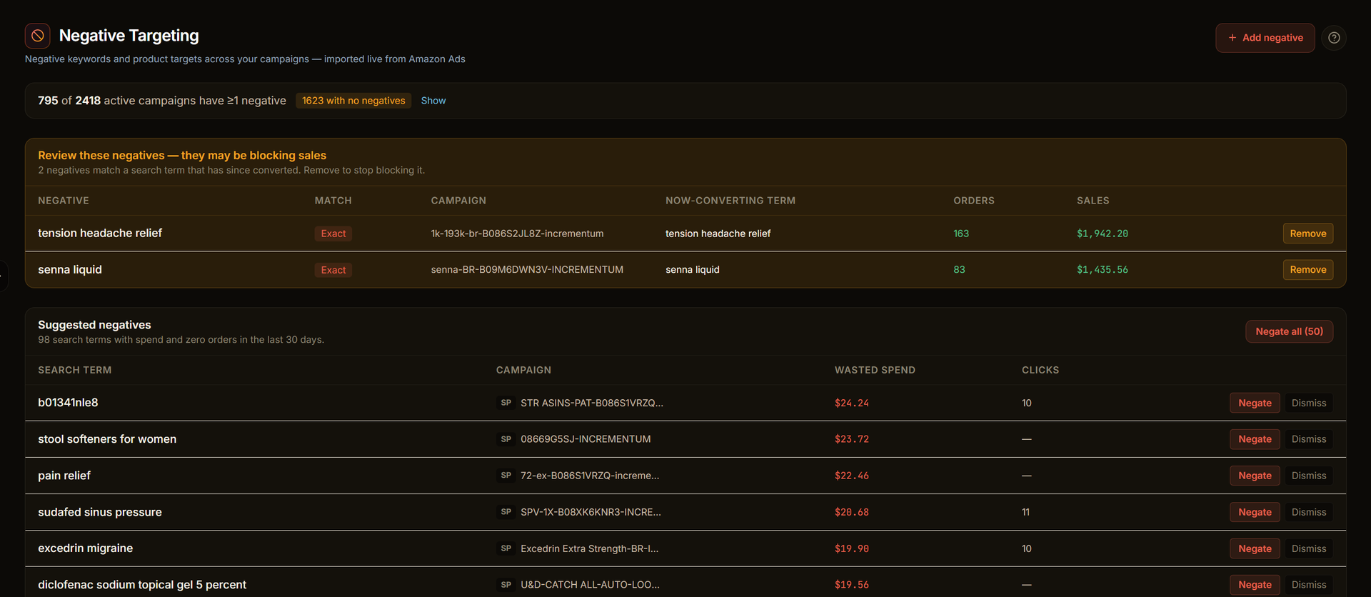Dismiss the b01341nle8 suggestion
This screenshot has height=597, width=1371.
pyautogui.click(x=1309, y=403)
